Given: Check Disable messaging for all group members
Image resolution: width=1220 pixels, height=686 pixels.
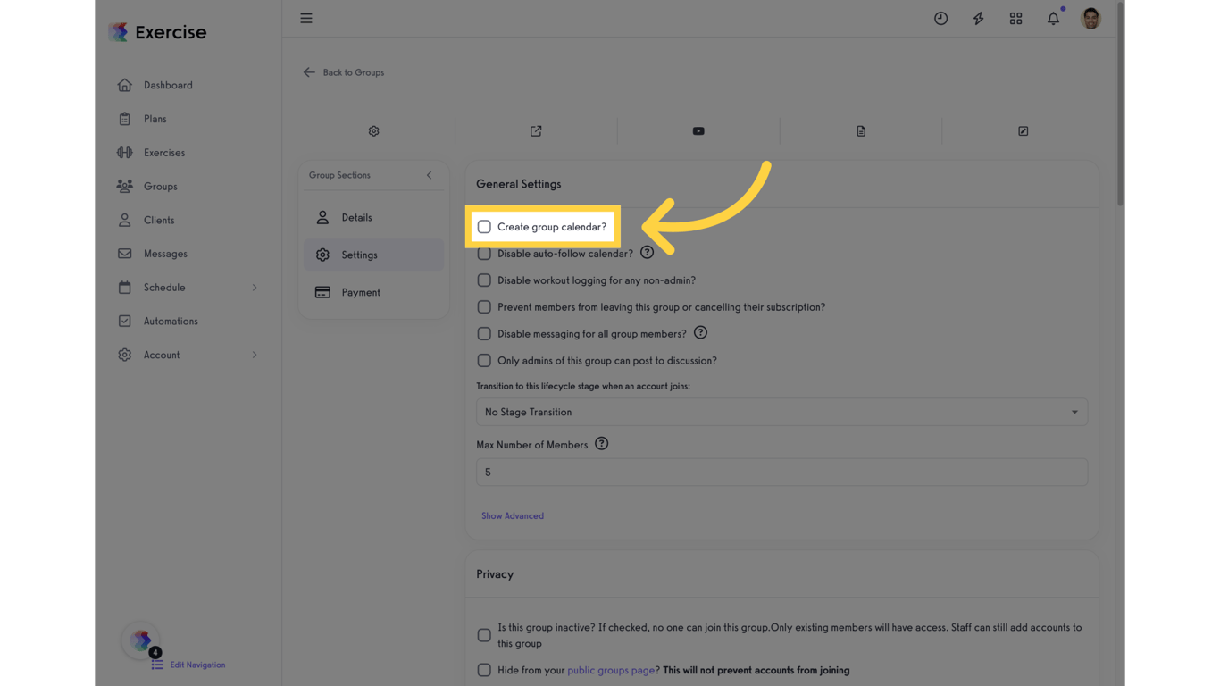Looking at the screenshot, I should pos(484,333).
